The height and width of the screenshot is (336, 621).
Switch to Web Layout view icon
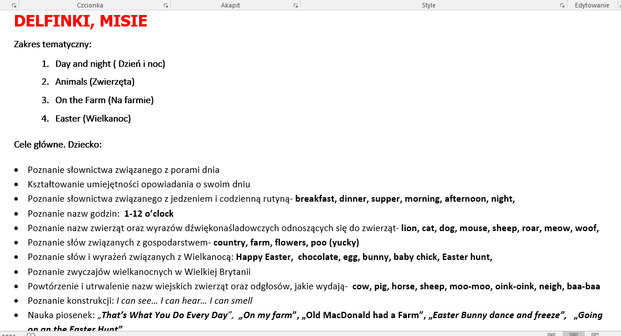tap(594, 334)
